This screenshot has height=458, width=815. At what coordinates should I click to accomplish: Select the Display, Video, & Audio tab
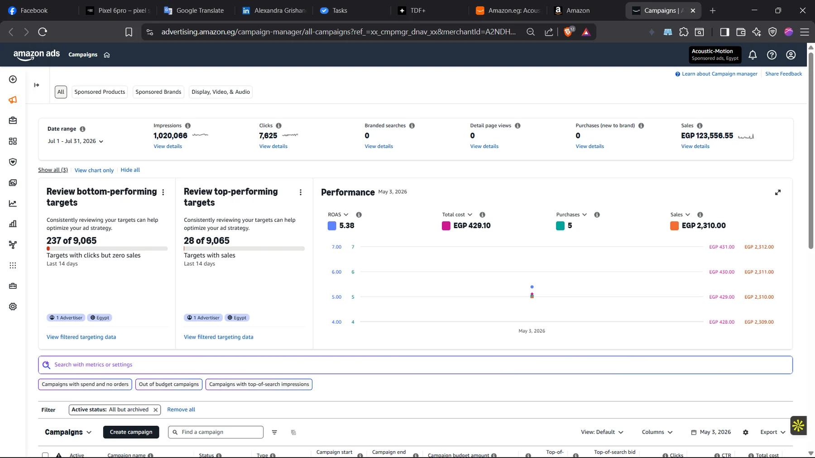pos(221,92)
